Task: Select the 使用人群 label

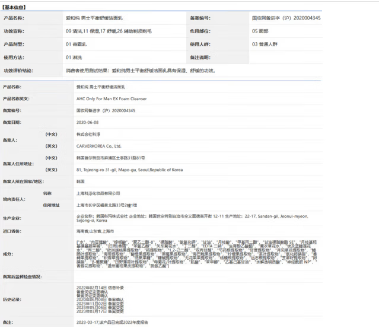Action: point(200,44)
